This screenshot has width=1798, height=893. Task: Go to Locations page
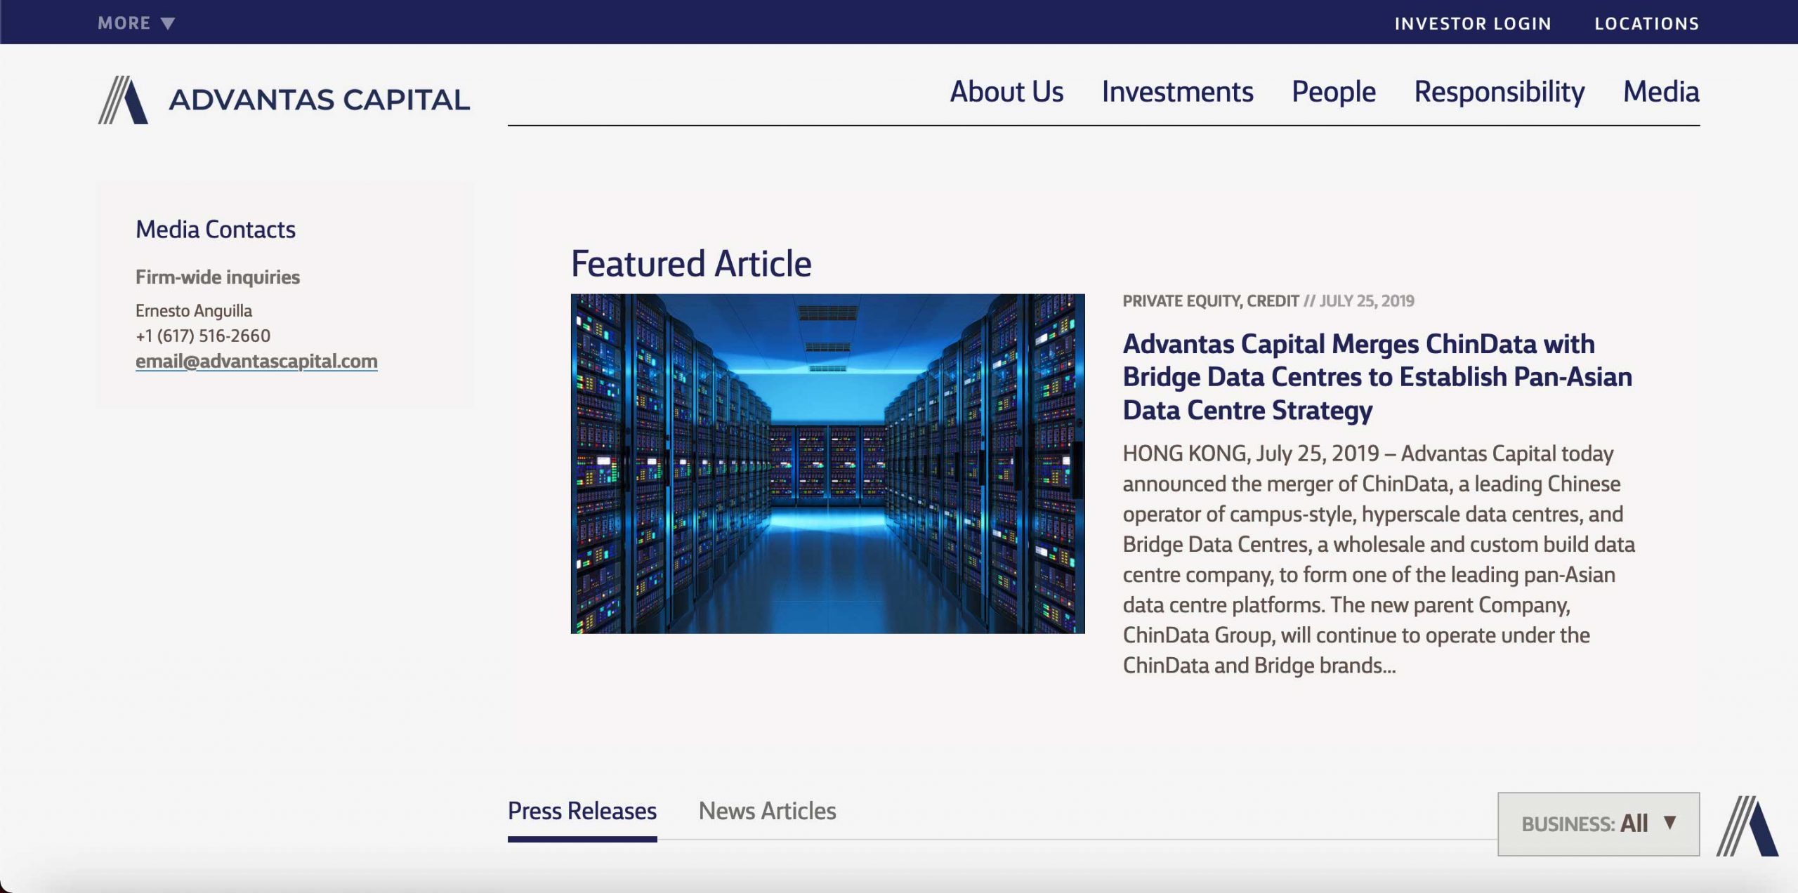click(1647, 24)
